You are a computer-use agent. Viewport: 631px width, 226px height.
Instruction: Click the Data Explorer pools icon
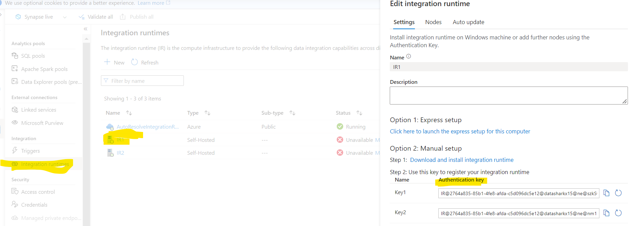(x=15, y=81)
